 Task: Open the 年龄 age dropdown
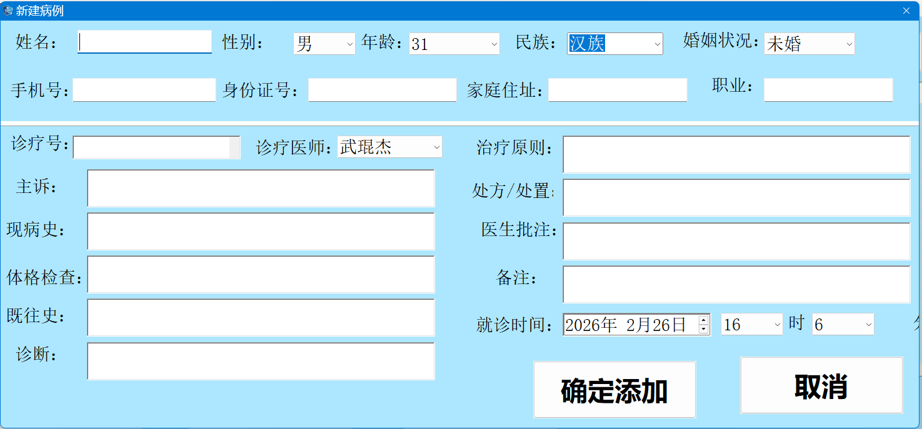[493, 44]
